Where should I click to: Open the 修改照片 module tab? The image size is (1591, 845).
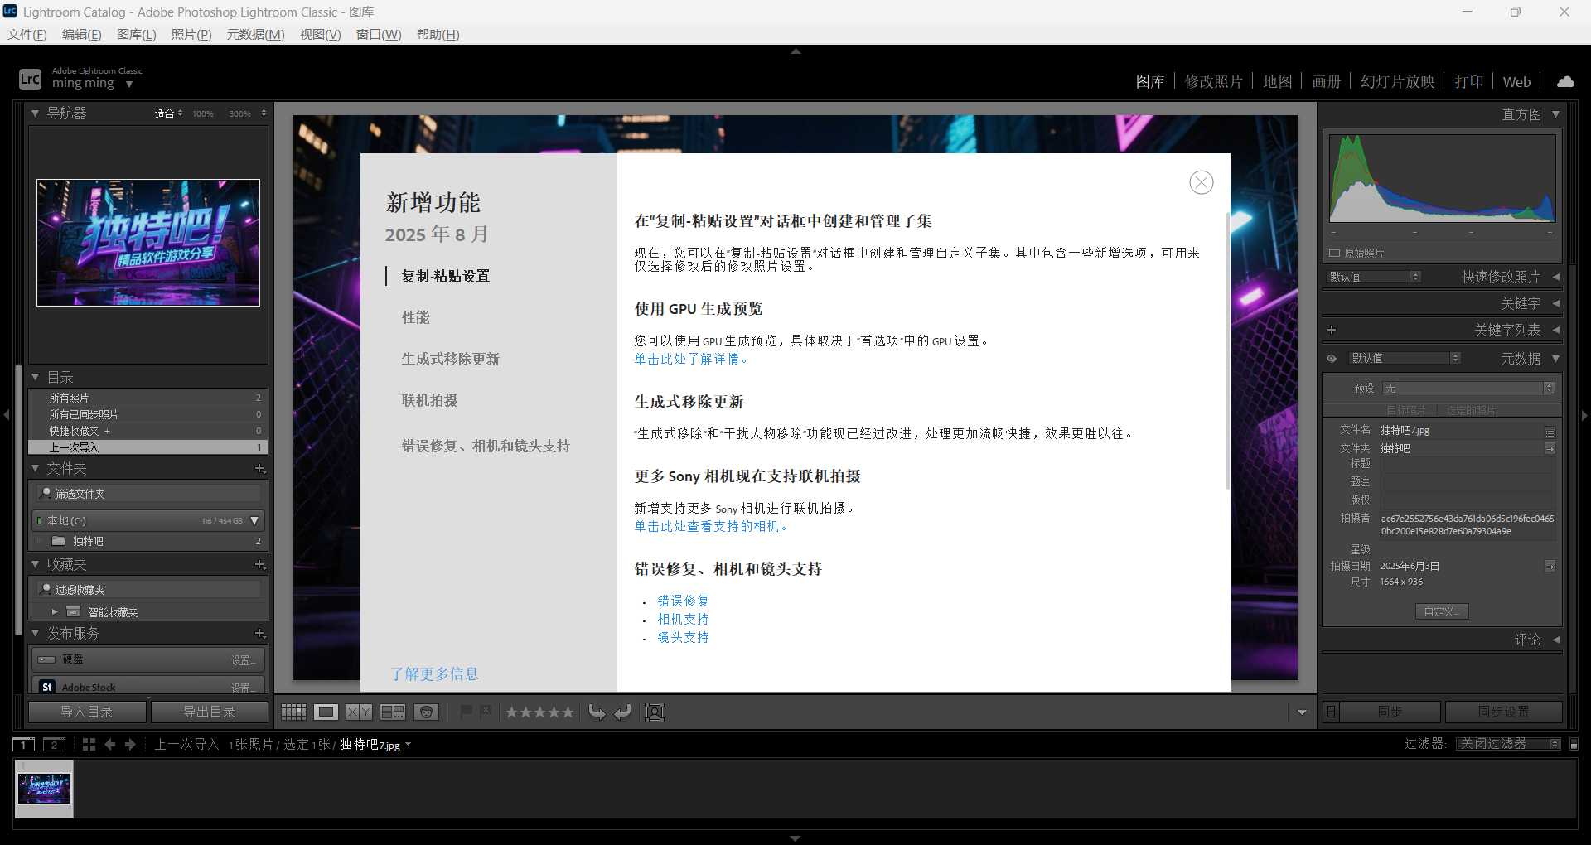tap(1213, 81)
